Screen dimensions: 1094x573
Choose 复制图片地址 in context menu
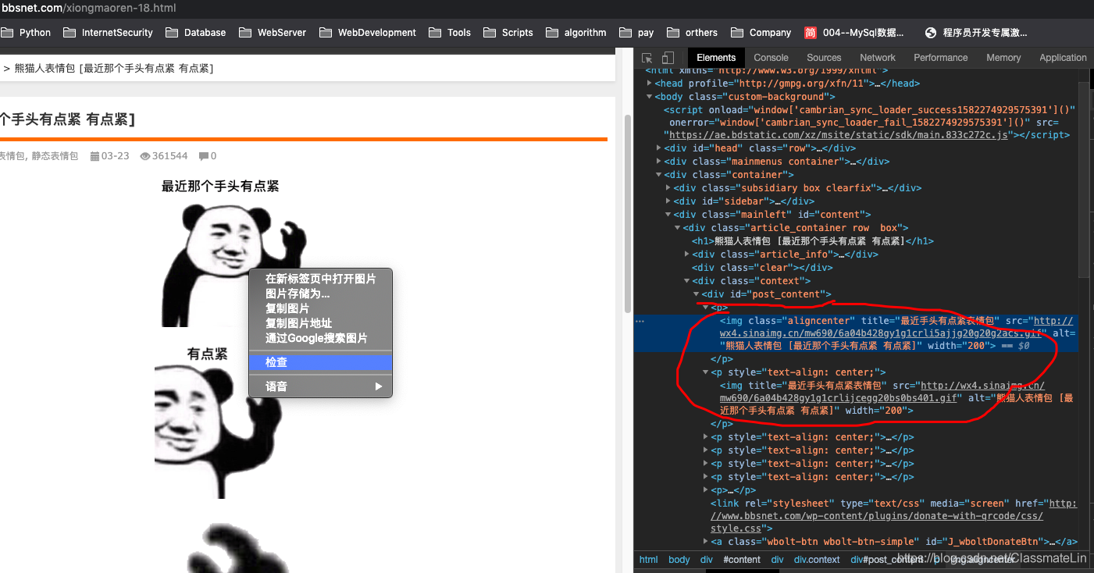320,323
